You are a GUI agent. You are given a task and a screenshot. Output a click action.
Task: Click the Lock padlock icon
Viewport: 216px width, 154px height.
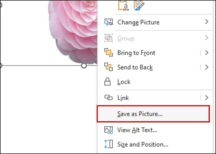(107, 82)
